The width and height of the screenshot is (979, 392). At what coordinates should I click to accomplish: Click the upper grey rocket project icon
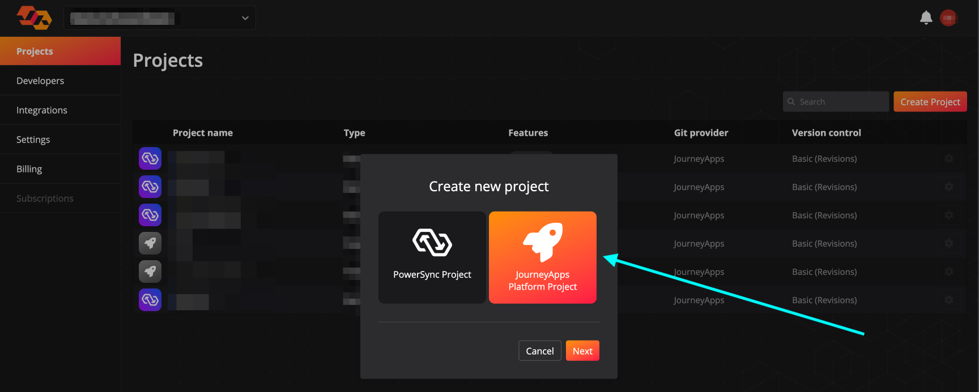(x=150, y=243)
